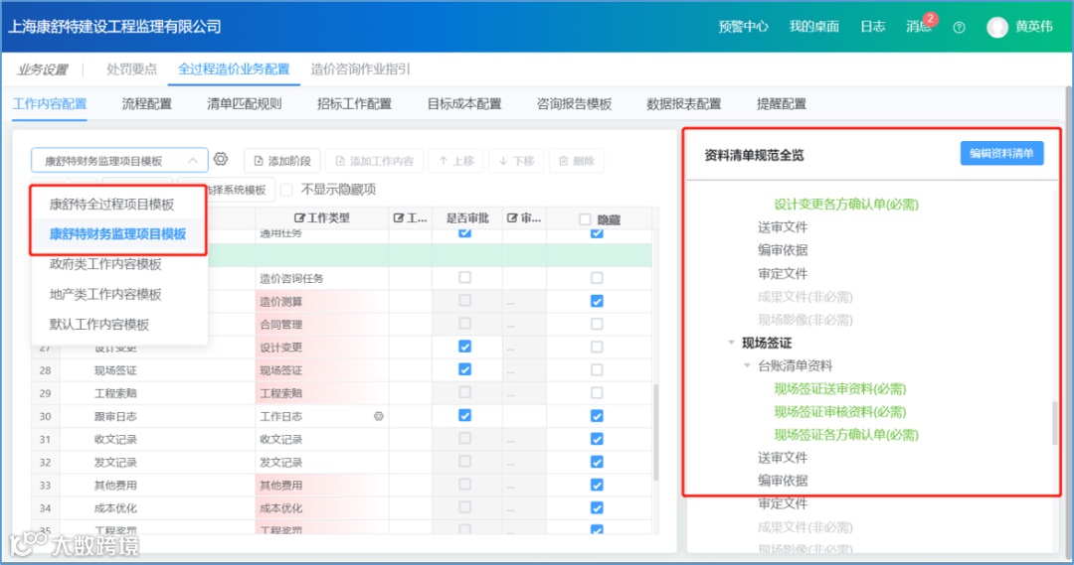
Task: Click the edit icon in 工作类型 header
Action: point(299,218)
